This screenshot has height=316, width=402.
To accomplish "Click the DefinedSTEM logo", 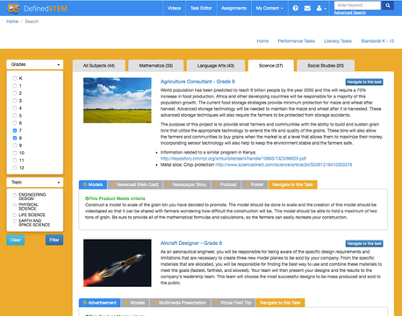I will click(x=38, y=8).
